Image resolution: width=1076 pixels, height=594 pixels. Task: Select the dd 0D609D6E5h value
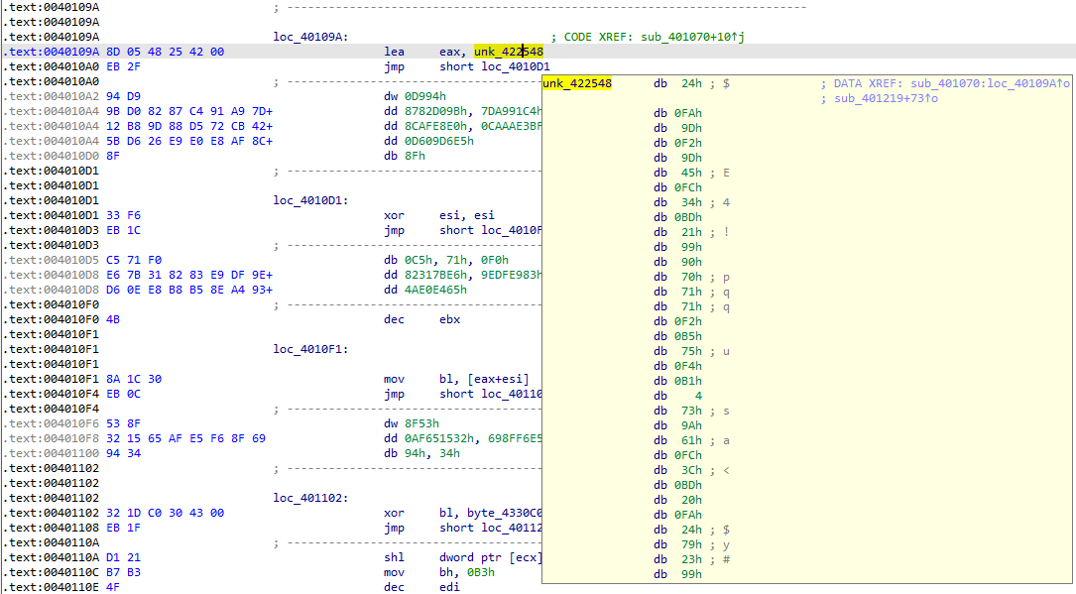tap(439, 141)
